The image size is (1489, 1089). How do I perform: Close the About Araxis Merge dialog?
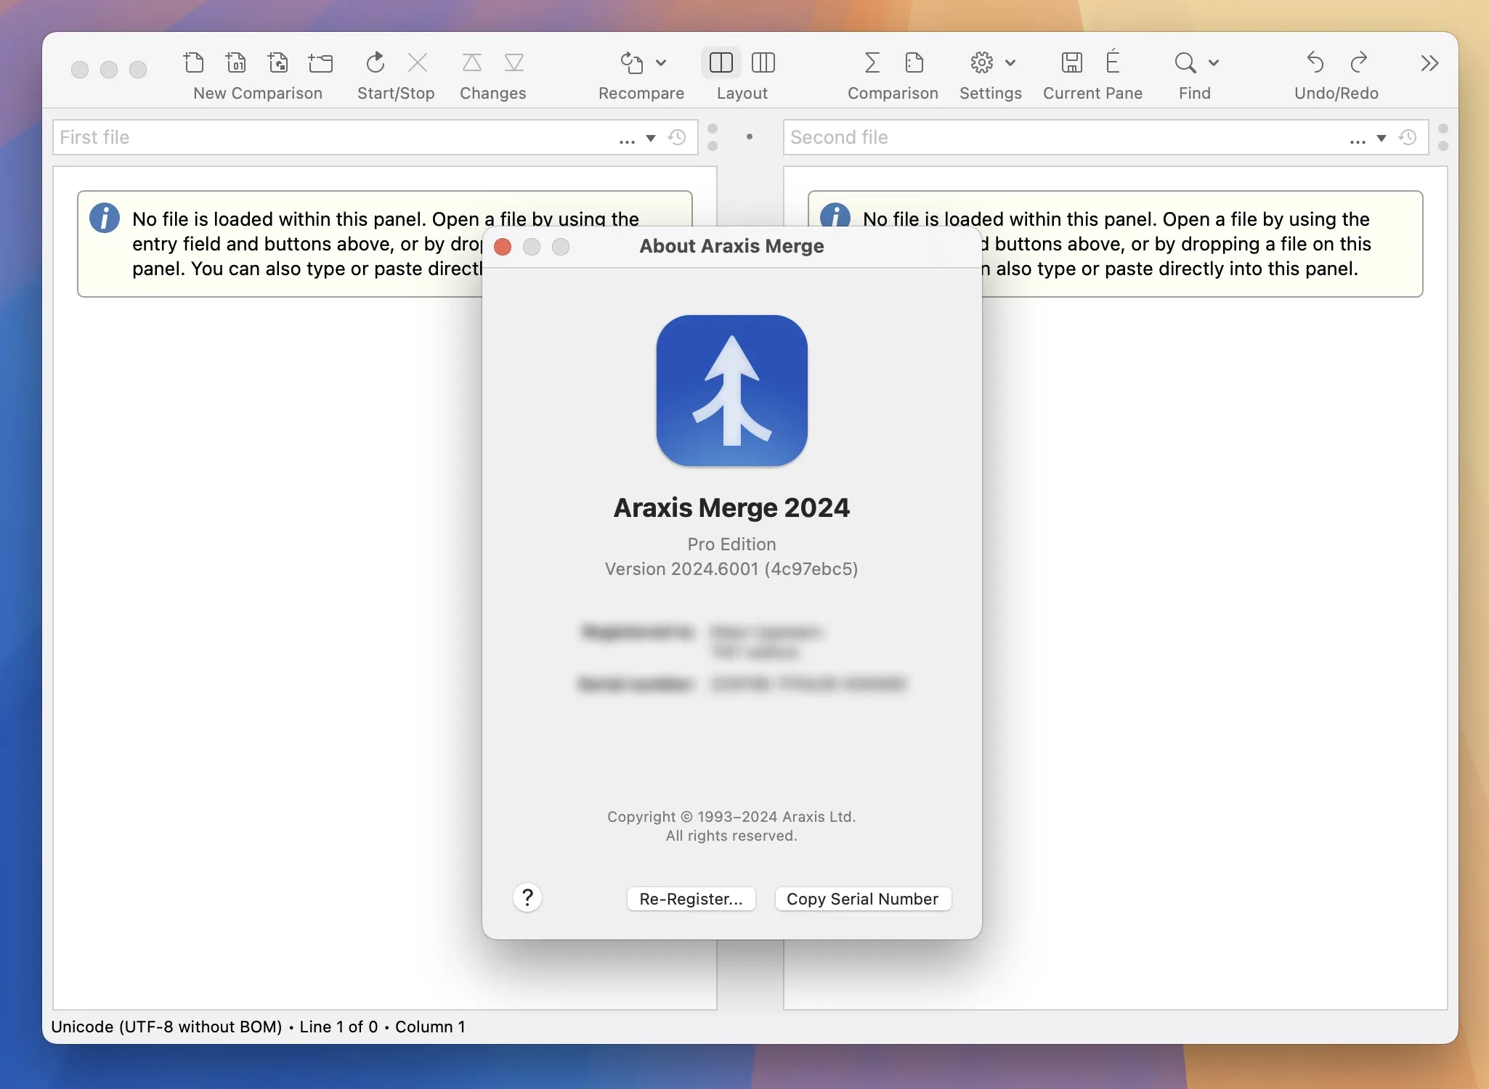click(503, 247)
